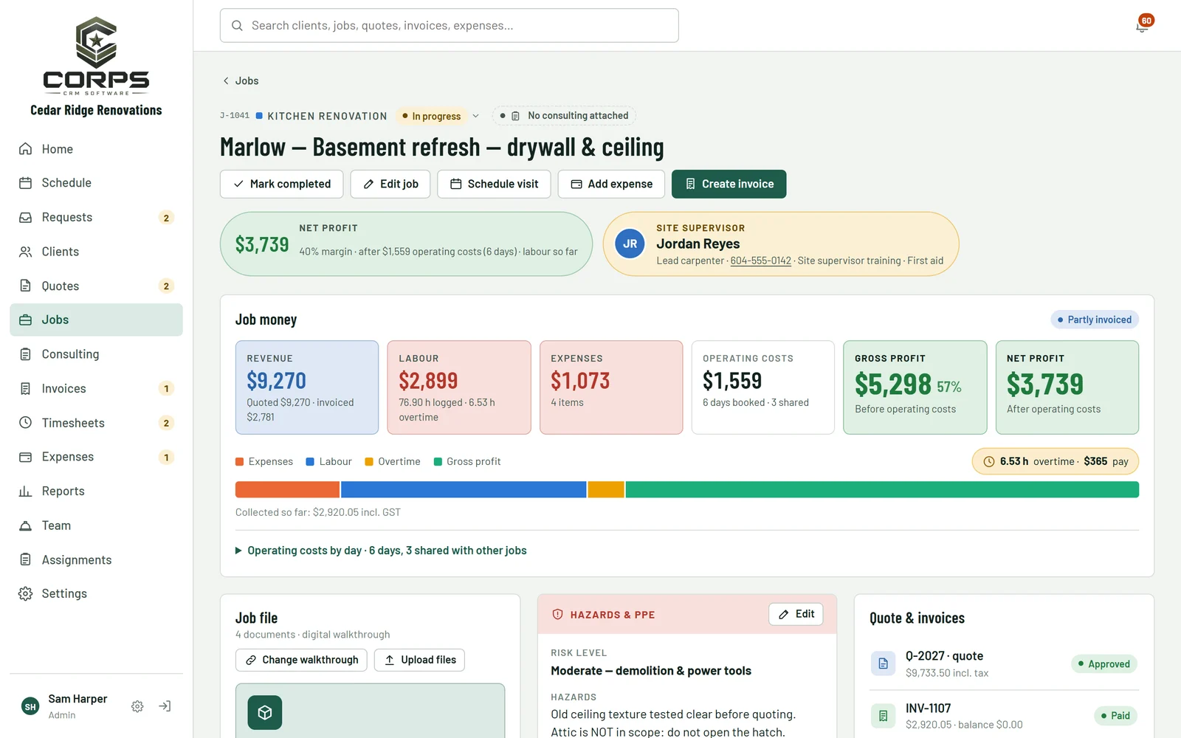Viewport: 1181px width, 738px height.
Task: Click the INV-1107 invoice icon
Action: [883, 715]
